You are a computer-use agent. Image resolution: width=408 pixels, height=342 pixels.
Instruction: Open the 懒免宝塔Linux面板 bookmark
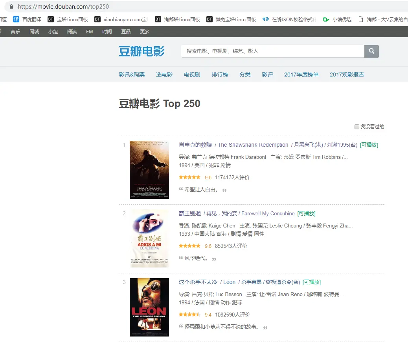tap(231, 20)
